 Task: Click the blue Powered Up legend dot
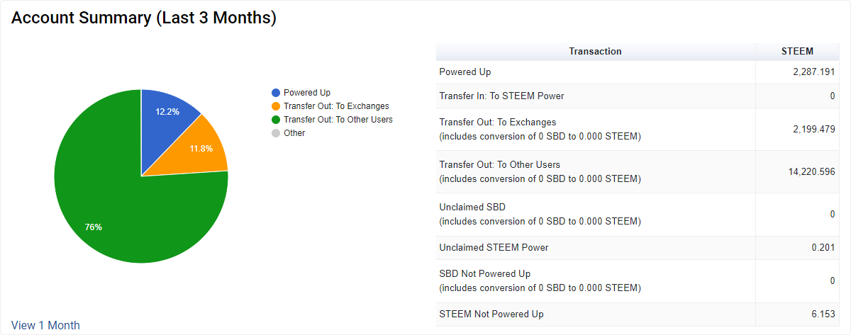tap(276, 93)
